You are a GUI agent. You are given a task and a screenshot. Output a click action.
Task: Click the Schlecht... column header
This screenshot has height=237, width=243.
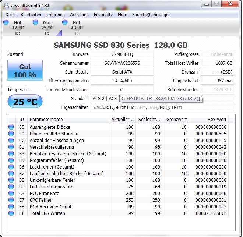pyautogui.click(x=149, y=120)
